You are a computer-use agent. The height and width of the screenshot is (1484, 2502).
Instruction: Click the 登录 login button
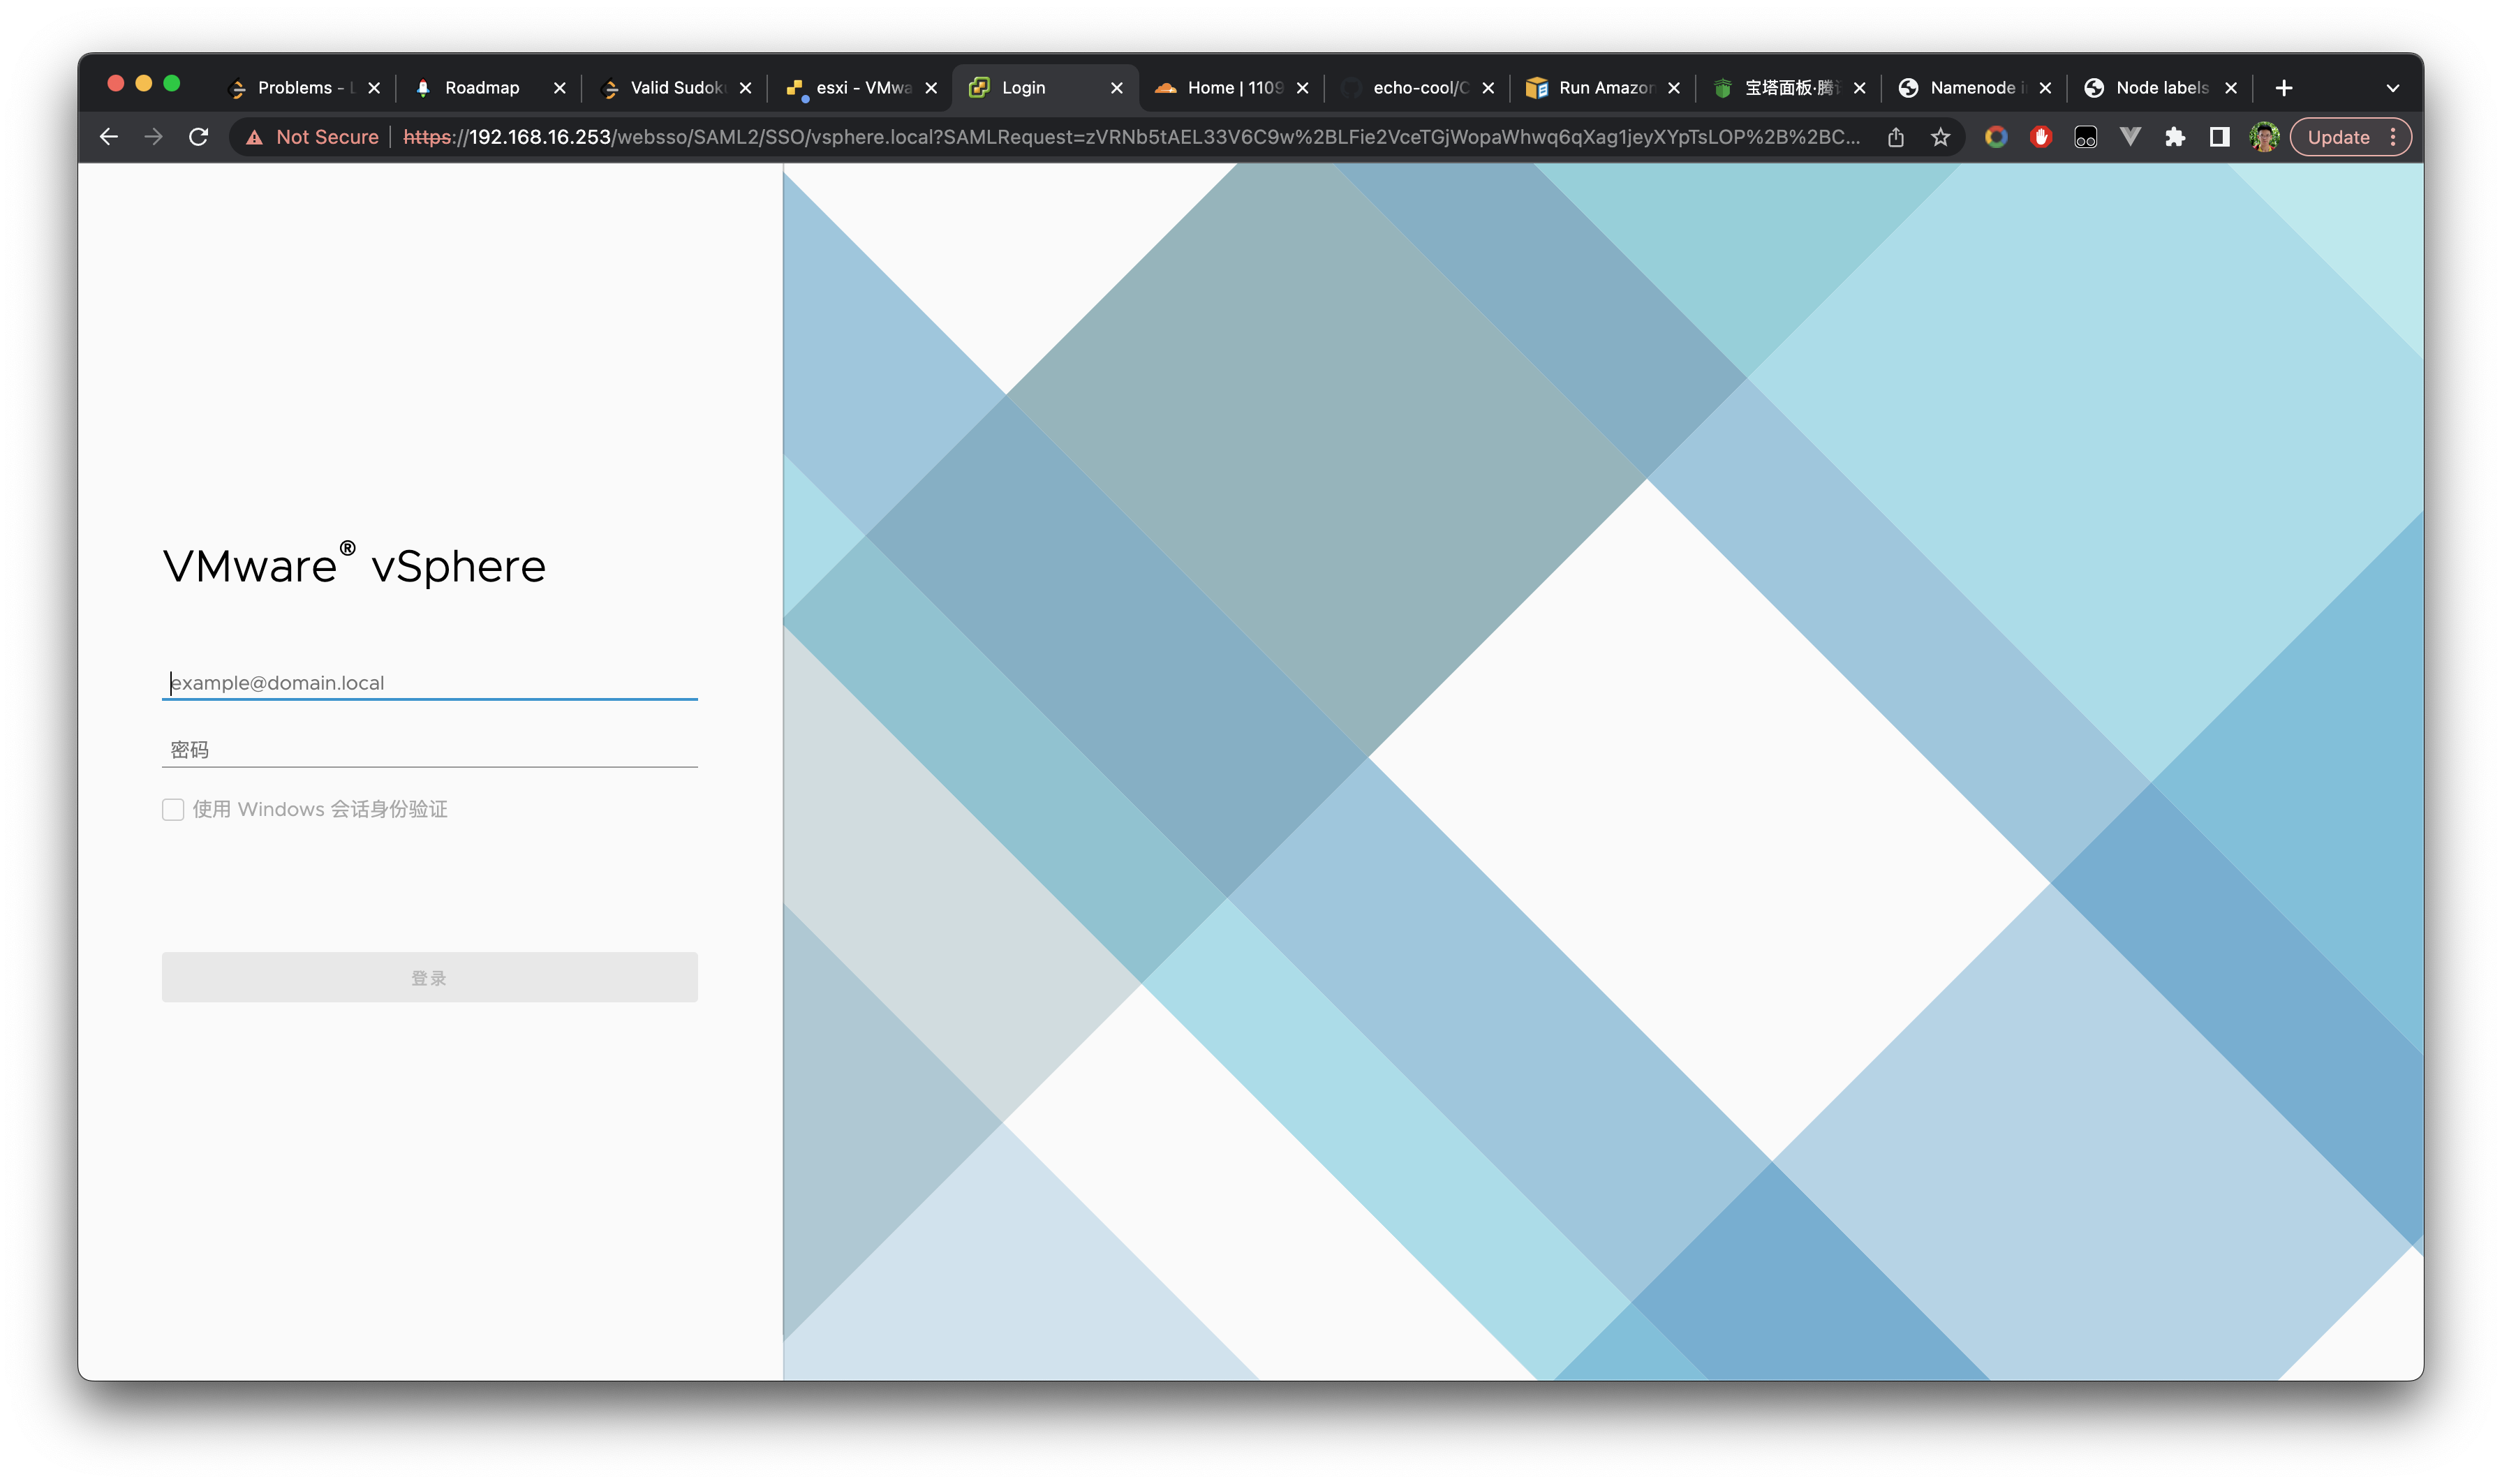pos(429,977)
